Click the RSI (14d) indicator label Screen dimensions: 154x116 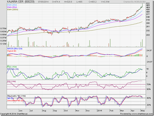click(11, 81)
